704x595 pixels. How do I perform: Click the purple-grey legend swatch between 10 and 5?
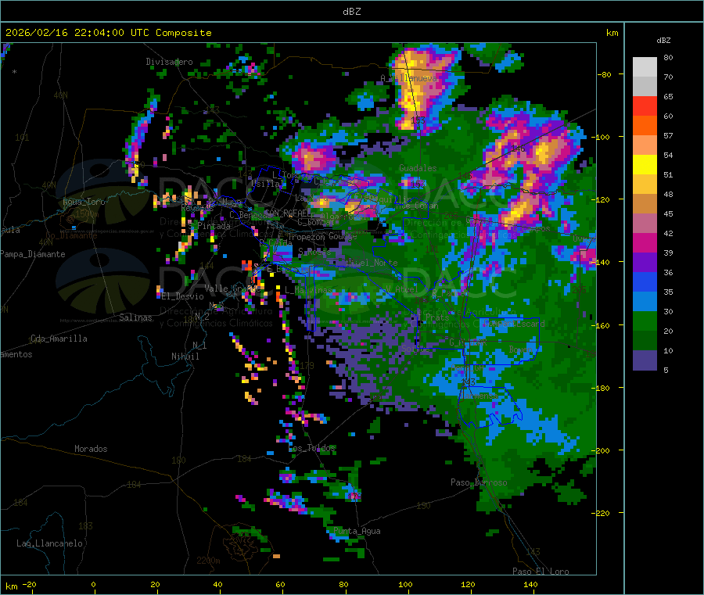click(645, 360)
